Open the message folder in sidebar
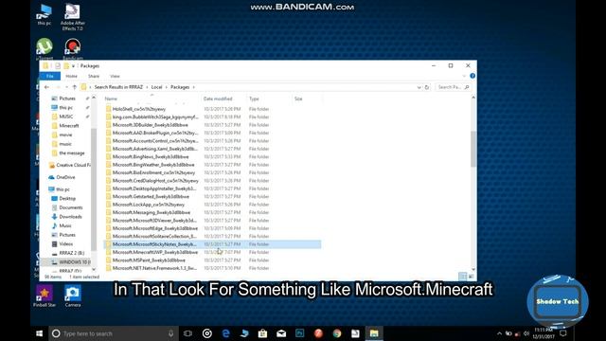 coord(72,153)
